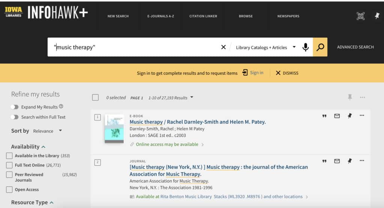Pin the first result Music therapy e-book

pyautogui.click(x=349, y=116)
